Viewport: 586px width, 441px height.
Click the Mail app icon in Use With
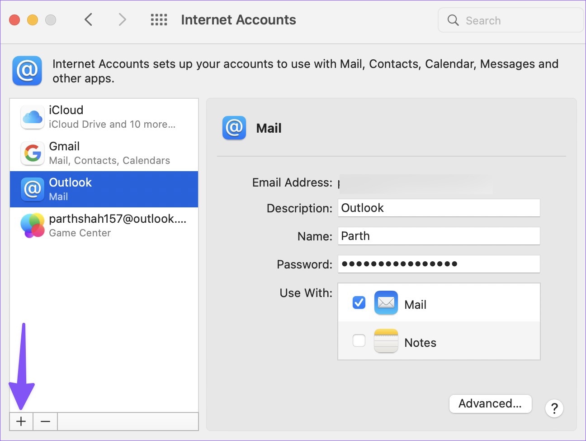click(x=386, y=302)
